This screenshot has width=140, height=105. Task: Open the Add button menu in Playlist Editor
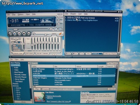[68, 54]
